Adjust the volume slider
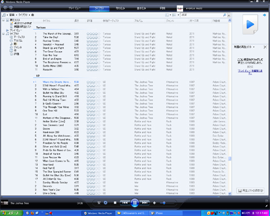The width and height of the screenshot is (270, 216). coord(167,203)
